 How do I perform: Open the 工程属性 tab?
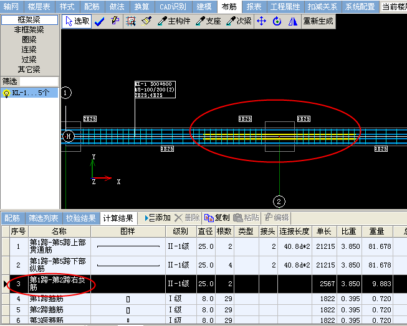(285, 6)
